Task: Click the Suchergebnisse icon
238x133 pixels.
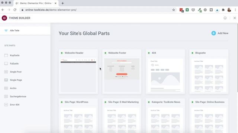Action: pos(6,96)
